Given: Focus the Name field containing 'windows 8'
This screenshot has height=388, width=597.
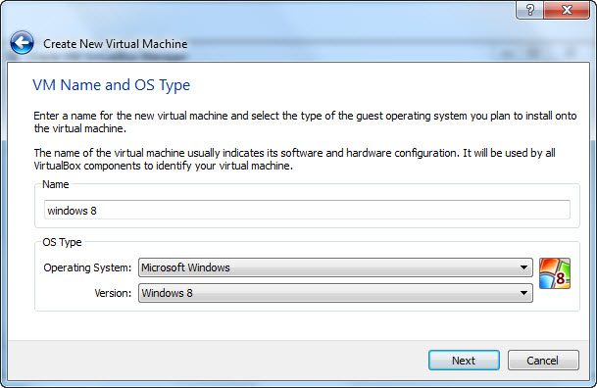Looking at the screenshot, I should point(307,210).
